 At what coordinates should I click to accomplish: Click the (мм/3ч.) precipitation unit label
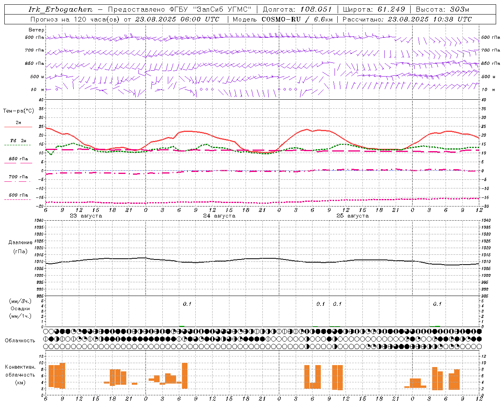20,301
